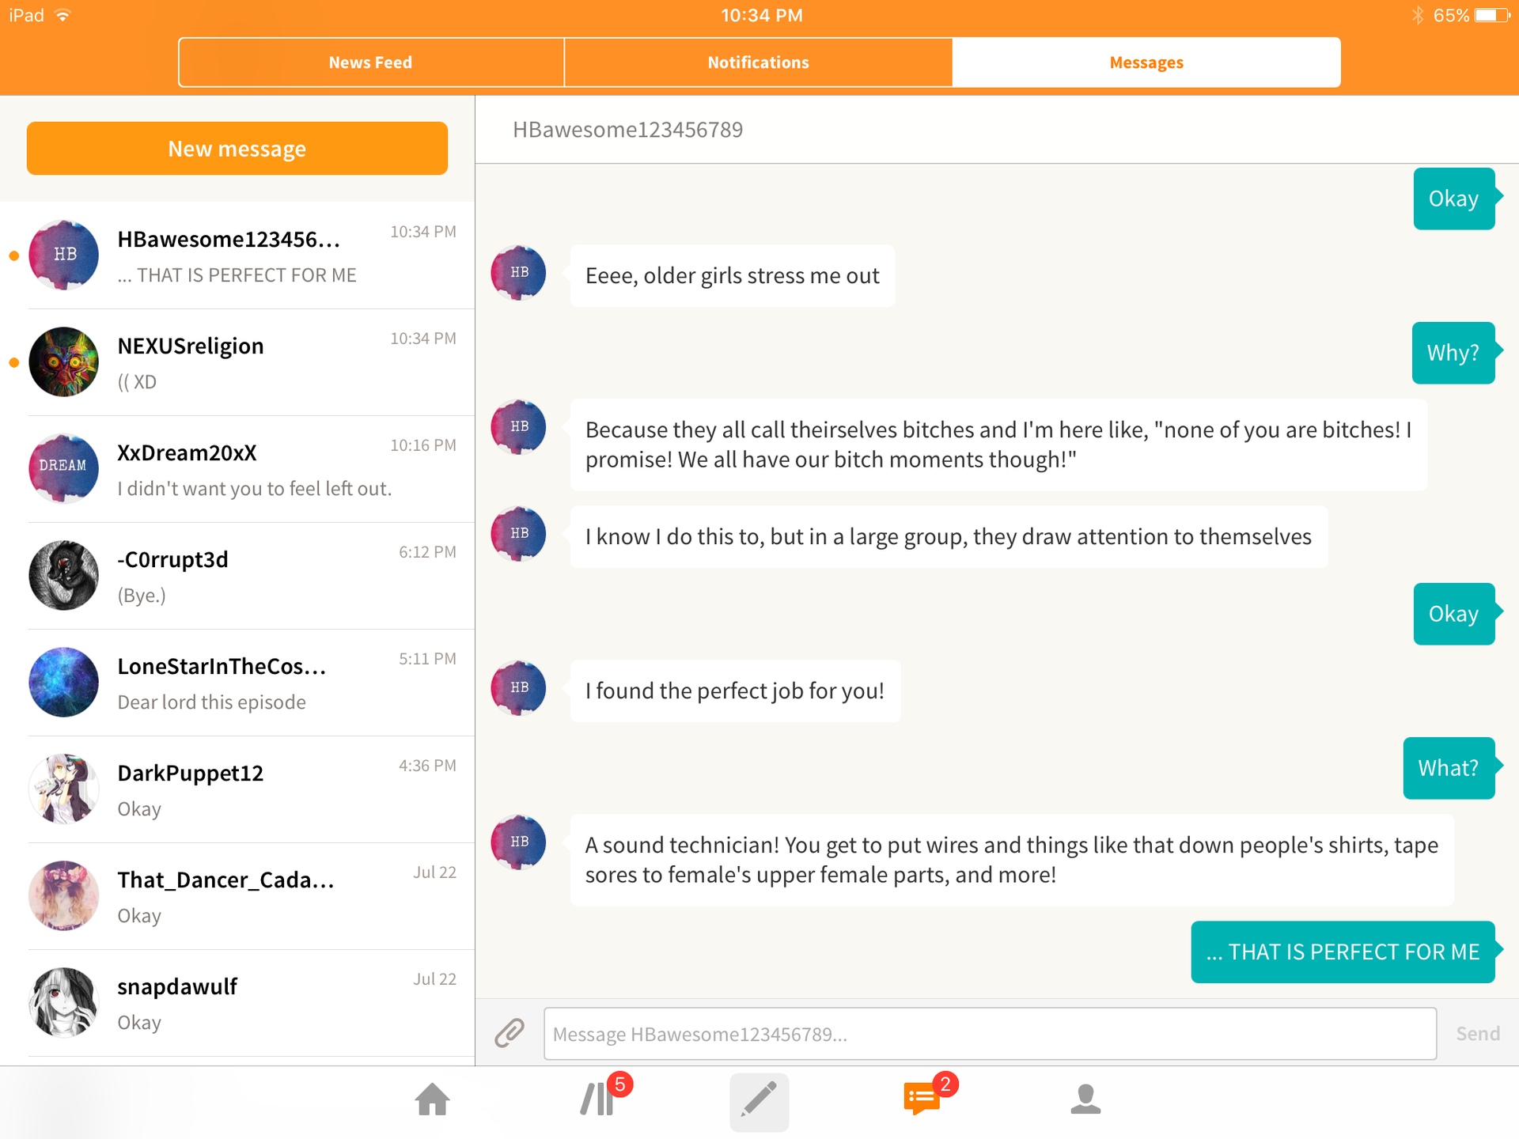Open the snapdawulf conversation
Screen dimensions: 1519x1139
237,1003
